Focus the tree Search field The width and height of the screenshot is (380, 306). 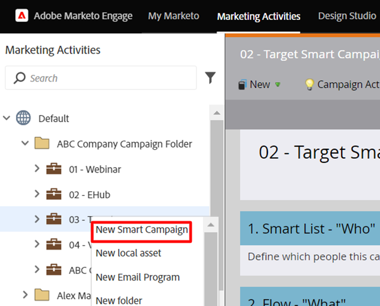pyautogui.click(x=101, y=78)
